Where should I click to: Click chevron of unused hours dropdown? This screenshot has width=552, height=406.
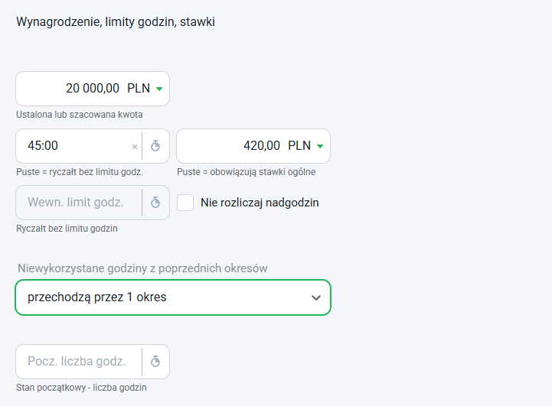click(x=316, y=297)
